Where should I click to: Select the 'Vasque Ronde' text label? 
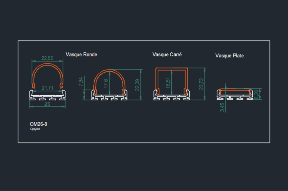[x=81, y=55]
